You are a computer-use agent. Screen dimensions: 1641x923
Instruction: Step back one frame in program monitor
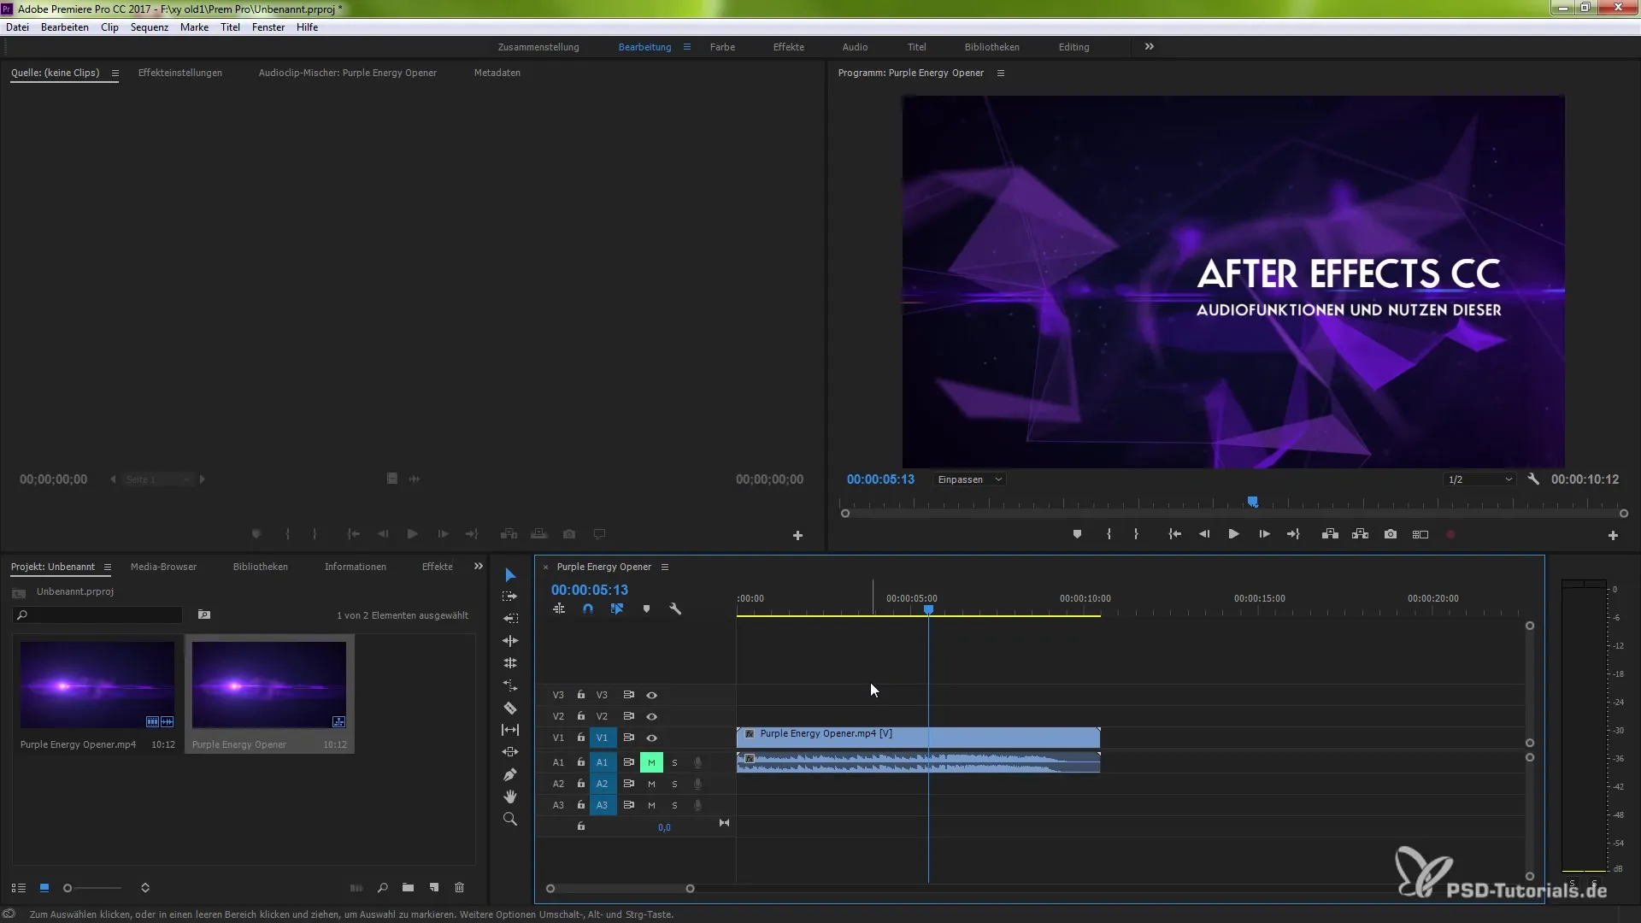point(1203,534)
